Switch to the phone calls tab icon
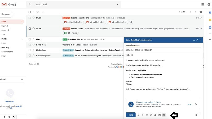Viewport: 212px width, 119px height. click(x=14, y=117)
